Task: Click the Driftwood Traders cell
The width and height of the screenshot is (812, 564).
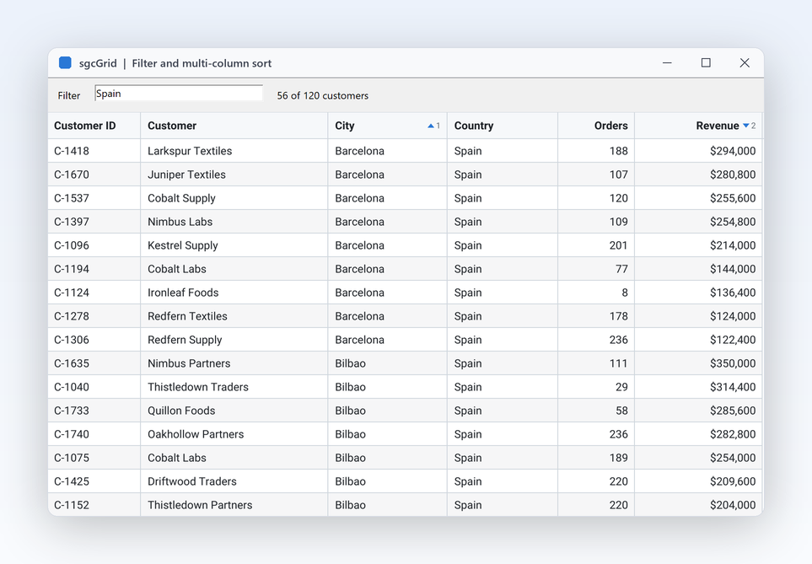Action: 234,481
